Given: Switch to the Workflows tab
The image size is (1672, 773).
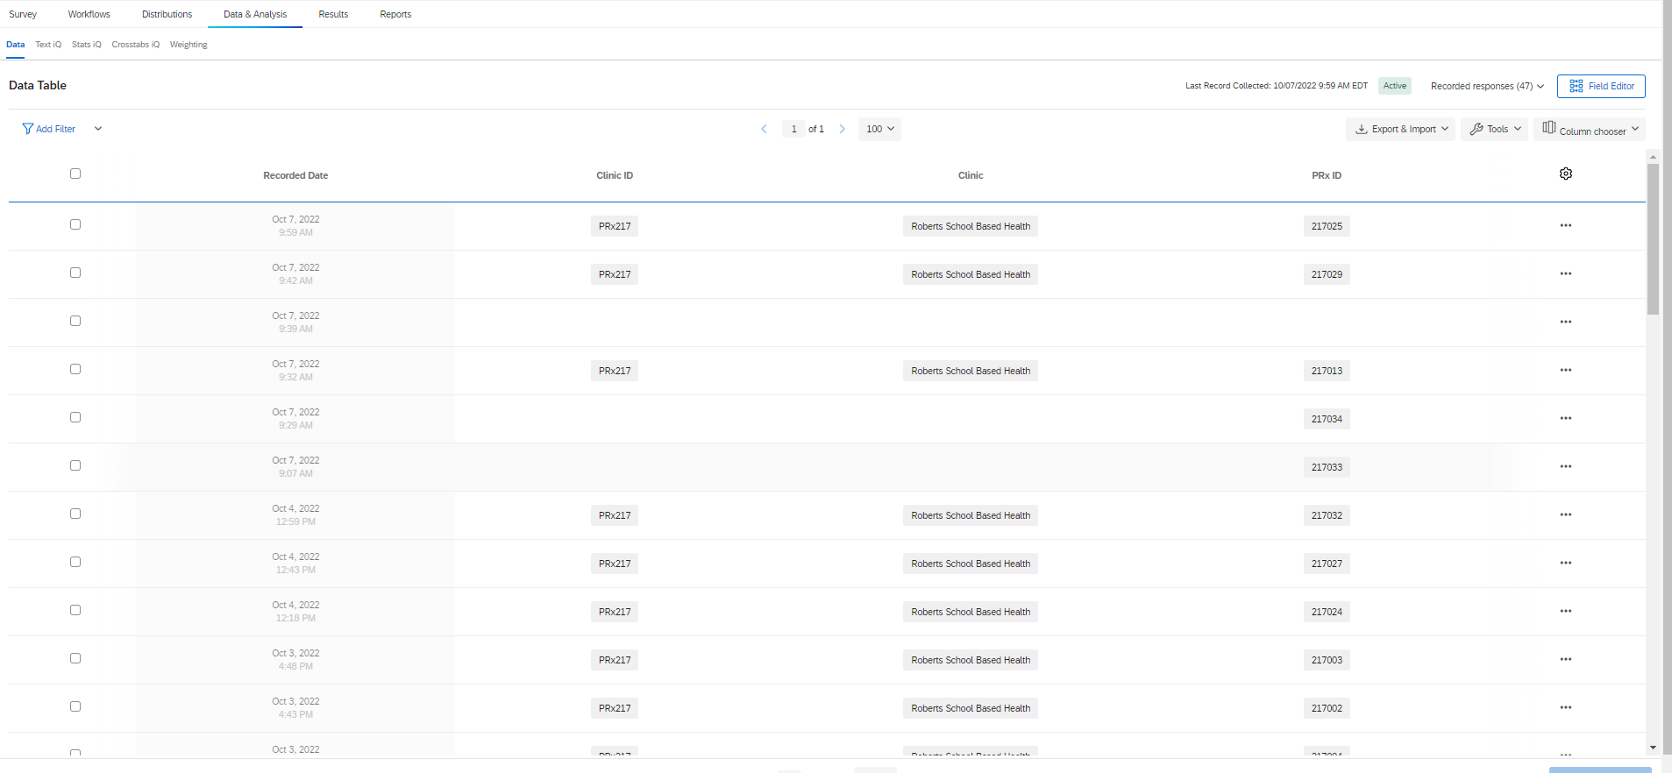Looking at the screenshot, I should click(89, 14).
